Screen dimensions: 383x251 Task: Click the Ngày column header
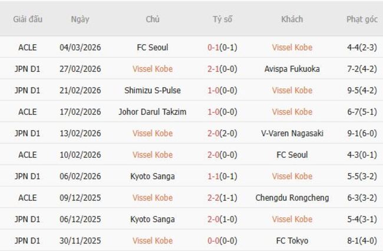point(80,19)
